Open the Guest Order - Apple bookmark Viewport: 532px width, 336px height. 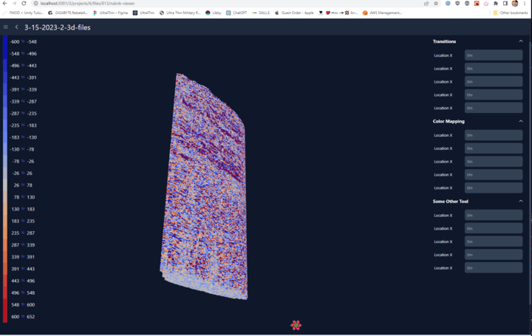[x=294, y=13]
